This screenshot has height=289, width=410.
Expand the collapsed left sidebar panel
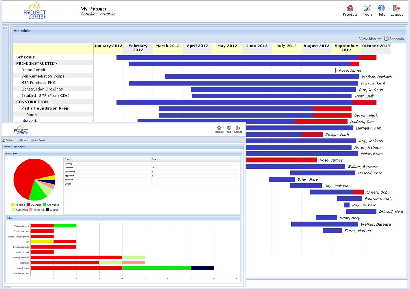(x=5, y=27)
